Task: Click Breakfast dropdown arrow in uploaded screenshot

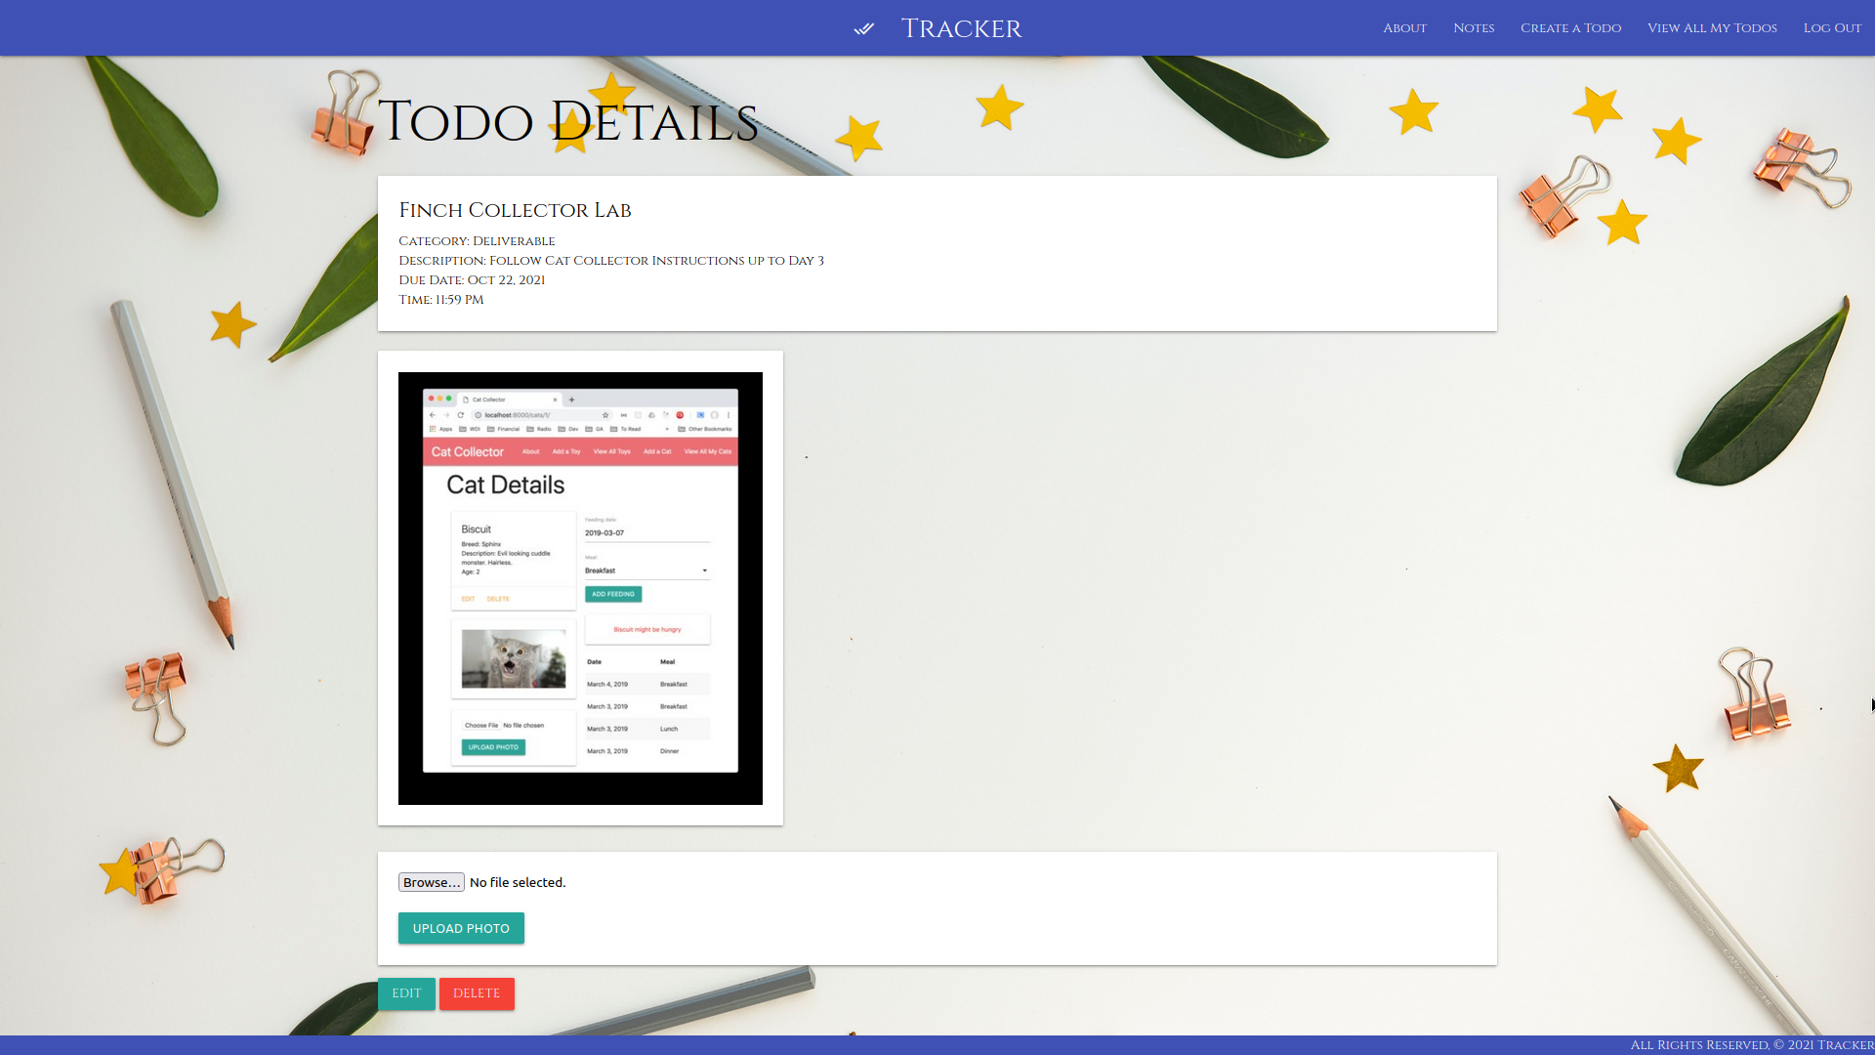Action: coord(704,570)
